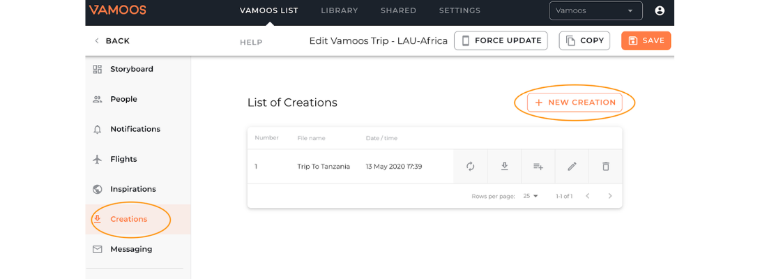Save the trip with Save button
The image size is (760, 279).
tap(646, 40)
